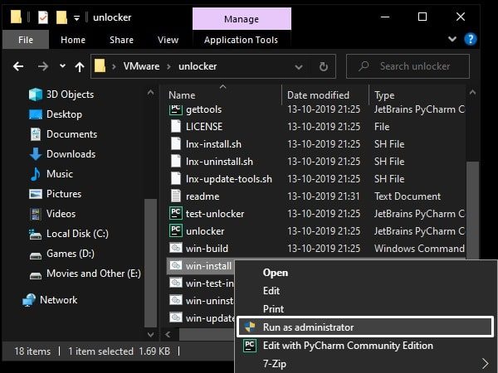
Task: Click the chevron before VMware in path
Action: pyautogui.click(x=114, y=66)
